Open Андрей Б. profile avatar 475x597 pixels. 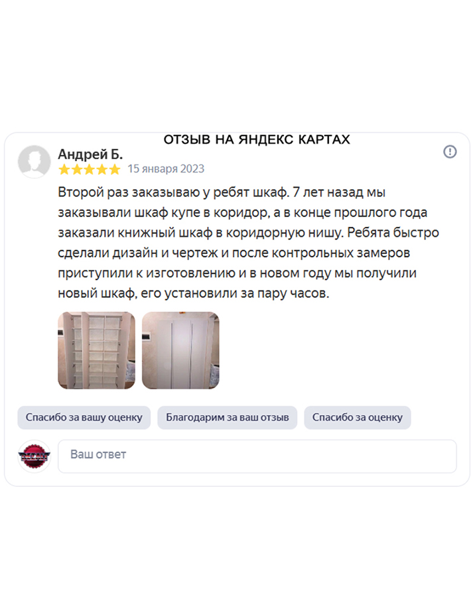34,161
